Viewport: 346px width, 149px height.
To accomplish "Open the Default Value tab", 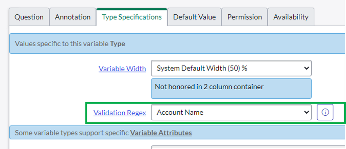I will (x=194, y=17).
